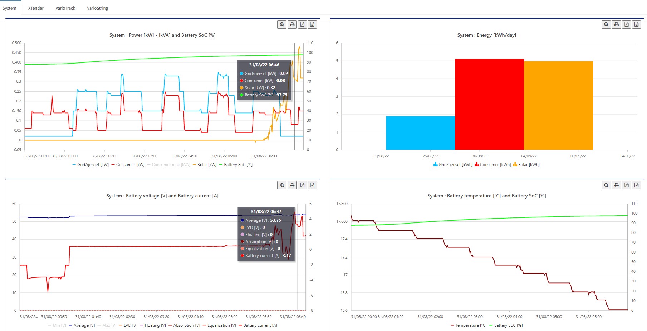Toggle LVD [V] series in voltage legend

(x=128, y=325)
